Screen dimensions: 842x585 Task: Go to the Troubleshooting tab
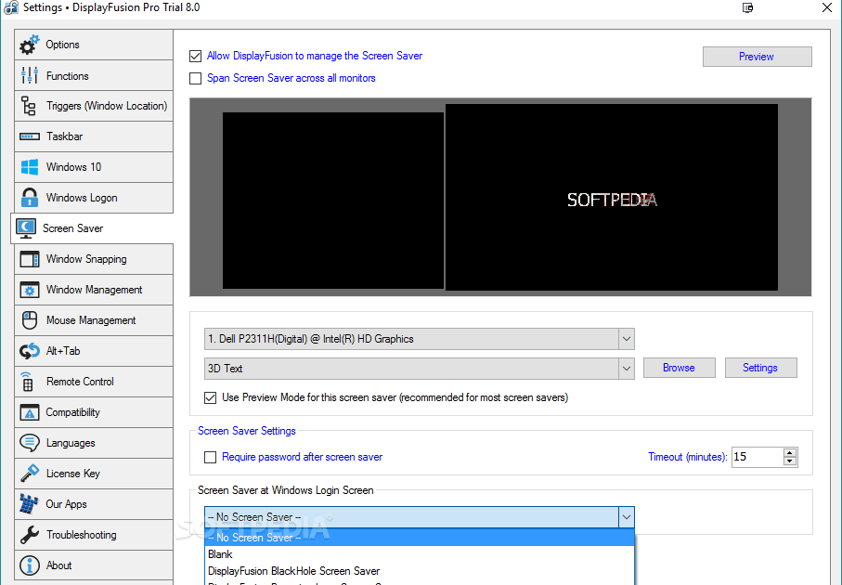[94, 535]
